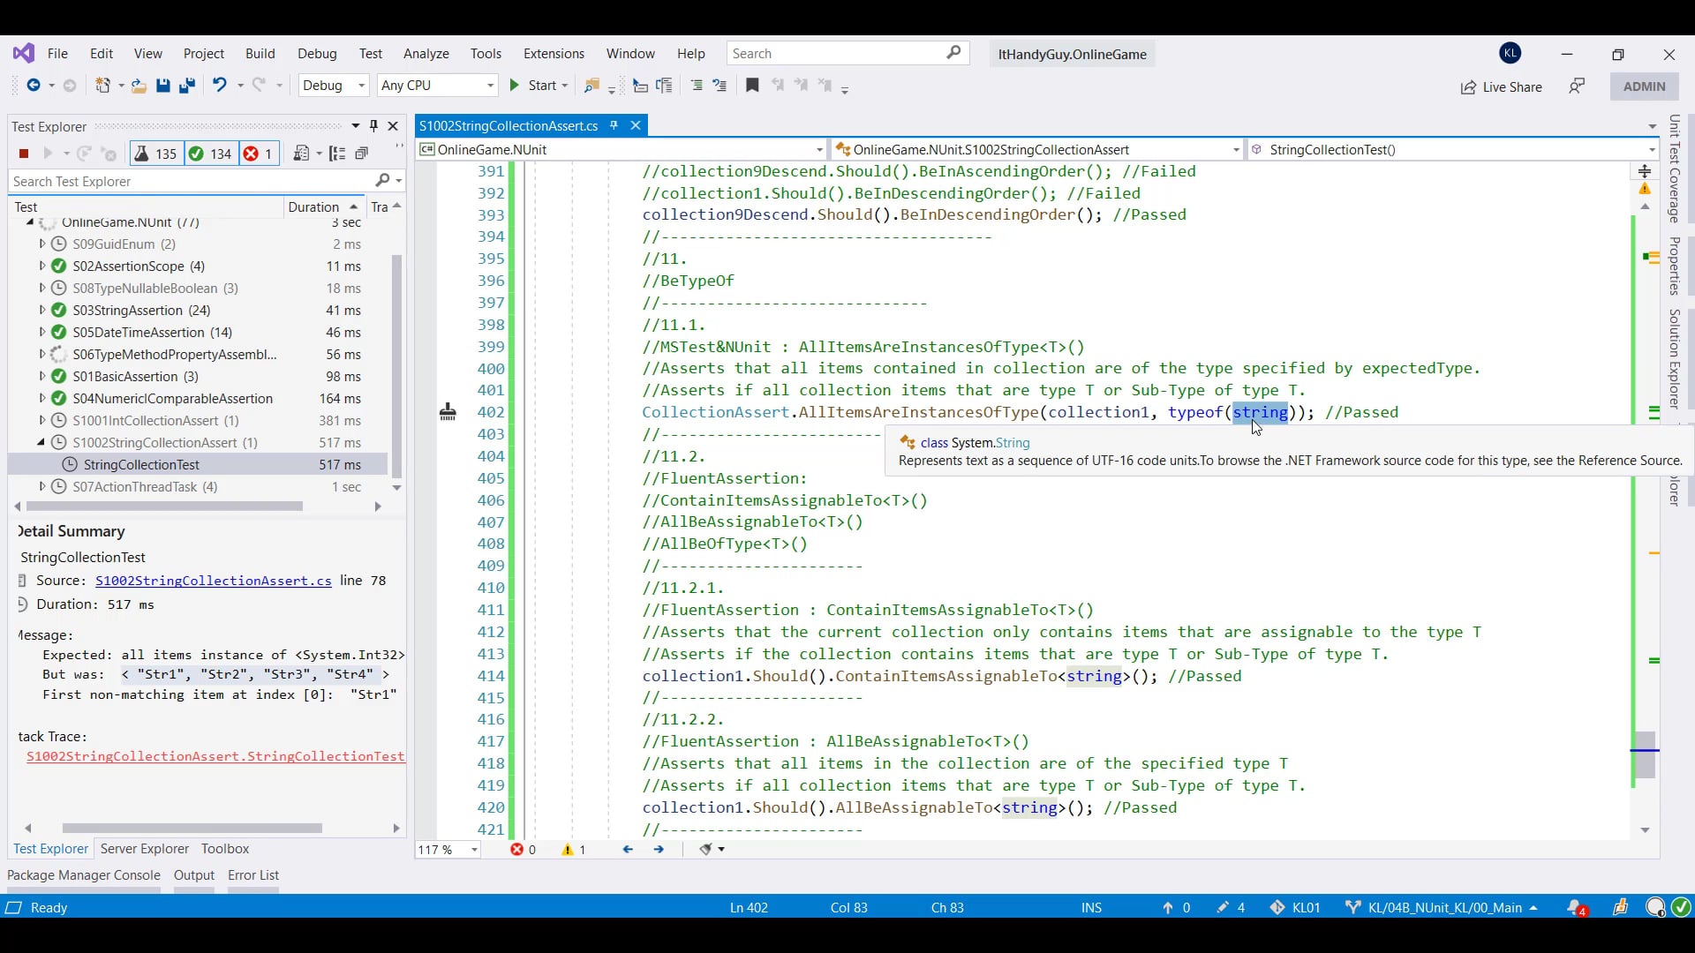Open the Analyze menu
Viewport: 1695px width, 953px height.
(426, 53)
